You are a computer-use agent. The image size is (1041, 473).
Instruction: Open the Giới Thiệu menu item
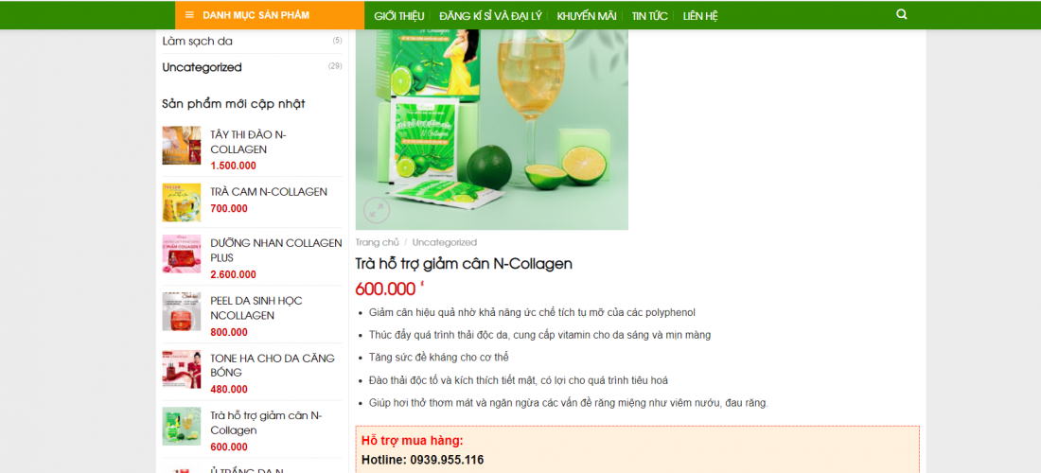tap(398, 16)
